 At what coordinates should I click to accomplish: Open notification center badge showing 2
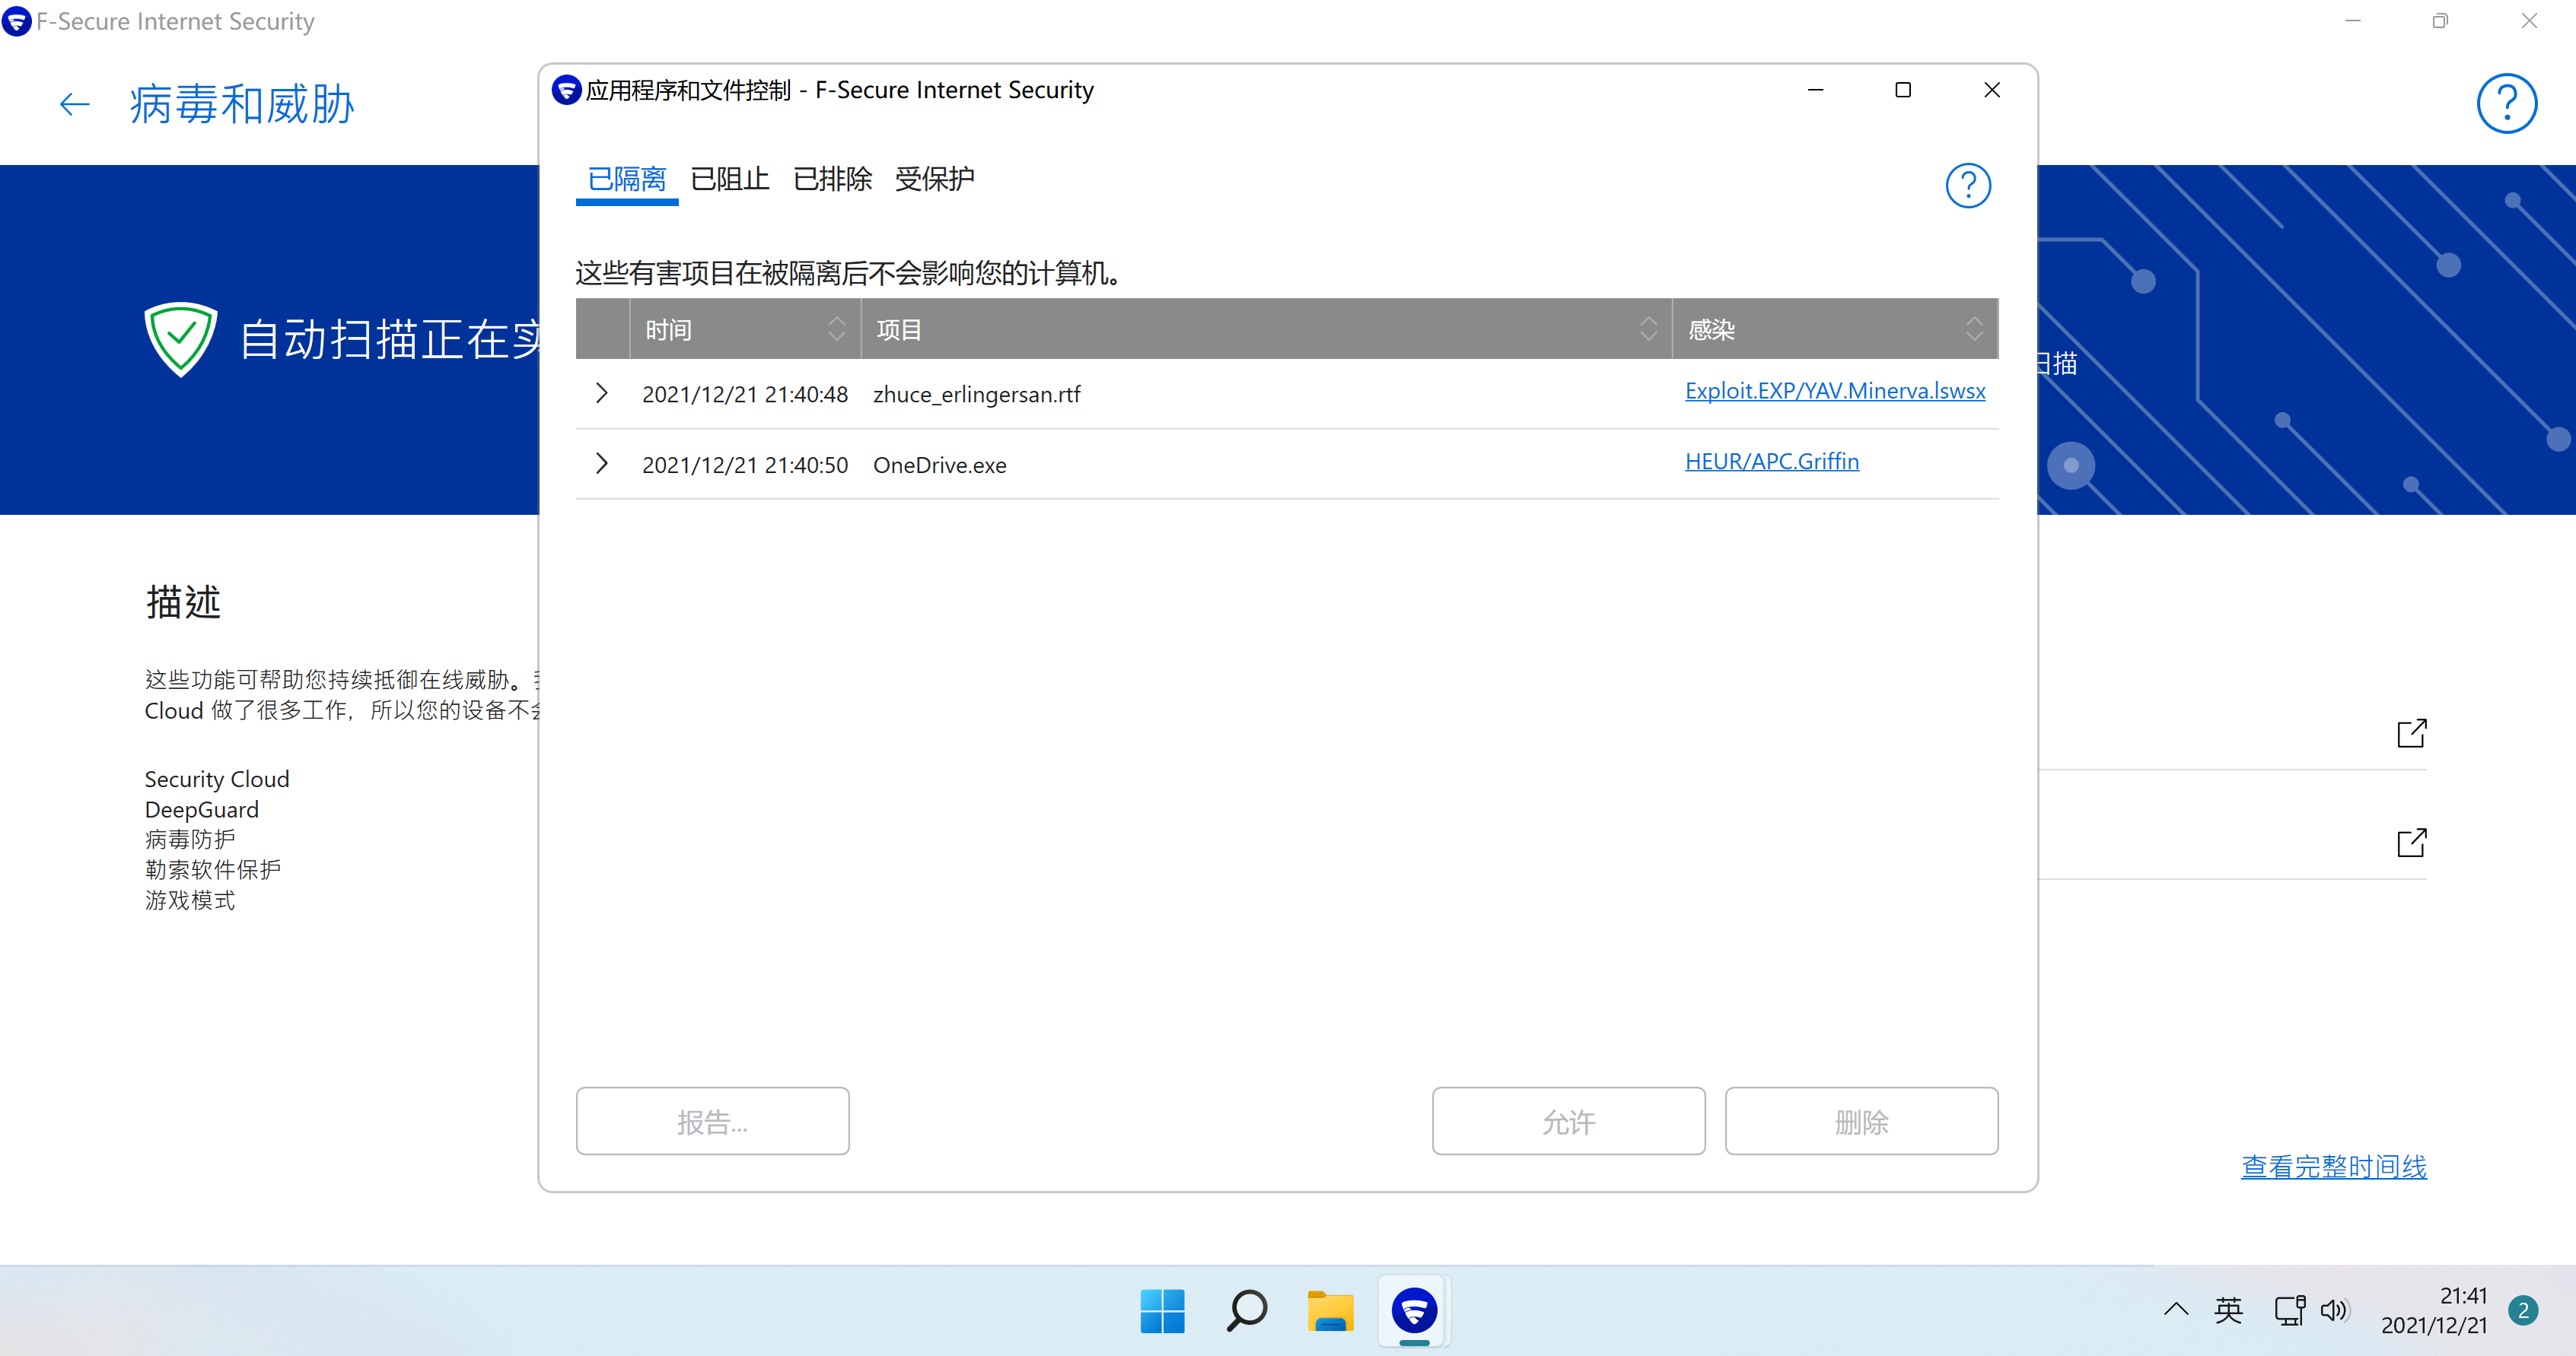tap(2523, 1310)
